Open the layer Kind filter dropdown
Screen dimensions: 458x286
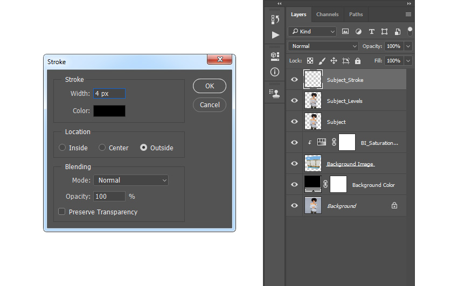(312, 32)
